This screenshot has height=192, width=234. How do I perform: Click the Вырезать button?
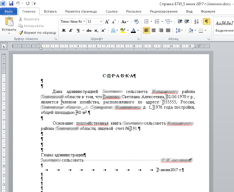[29, 19]
